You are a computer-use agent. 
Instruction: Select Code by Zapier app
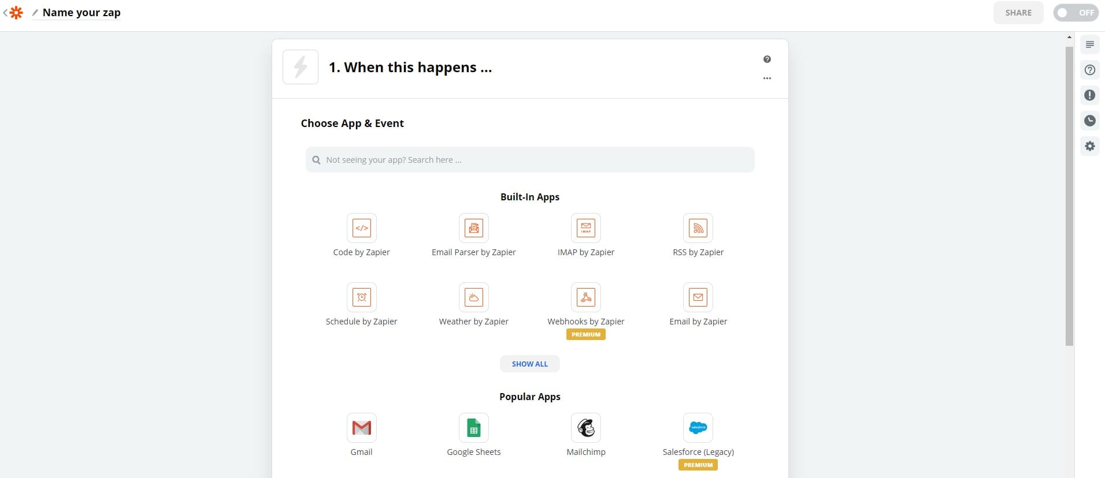(361, 229)
